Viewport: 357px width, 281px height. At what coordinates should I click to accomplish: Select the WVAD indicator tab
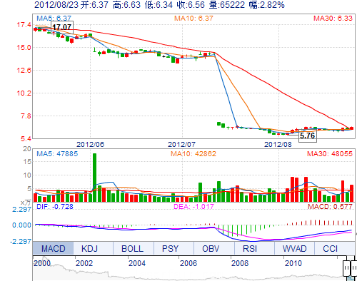294,248
